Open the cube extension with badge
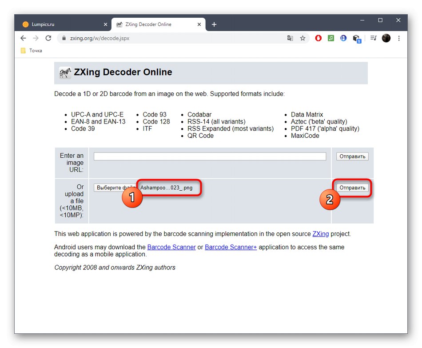The image size is (422, 348). (357, 39)
